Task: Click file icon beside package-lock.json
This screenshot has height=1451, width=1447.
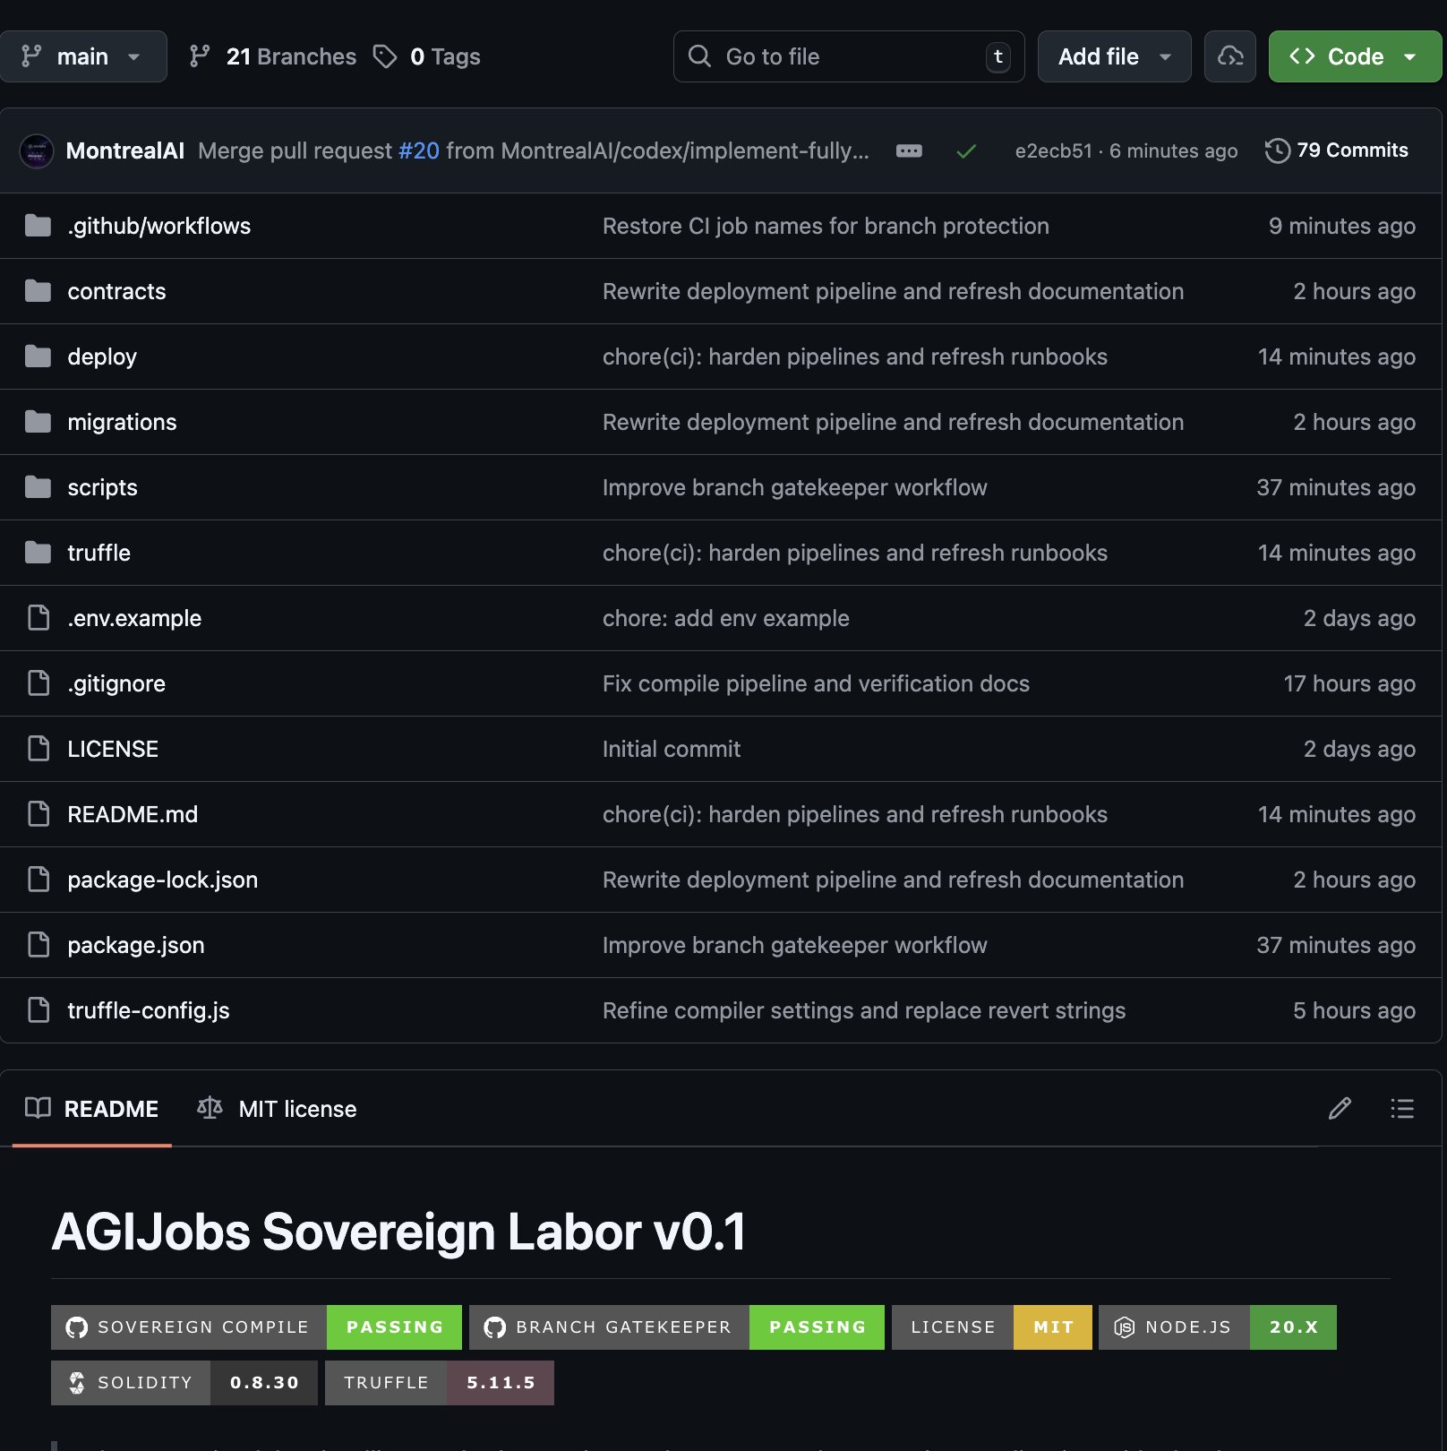Action: (x=39, y=880)
